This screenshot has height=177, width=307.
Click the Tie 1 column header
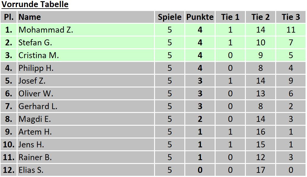[230, 17]
